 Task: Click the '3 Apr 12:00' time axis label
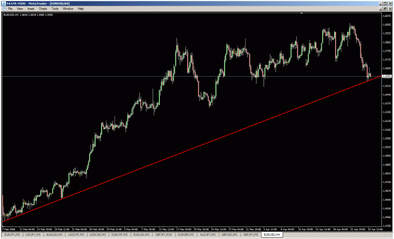point(270,229)
